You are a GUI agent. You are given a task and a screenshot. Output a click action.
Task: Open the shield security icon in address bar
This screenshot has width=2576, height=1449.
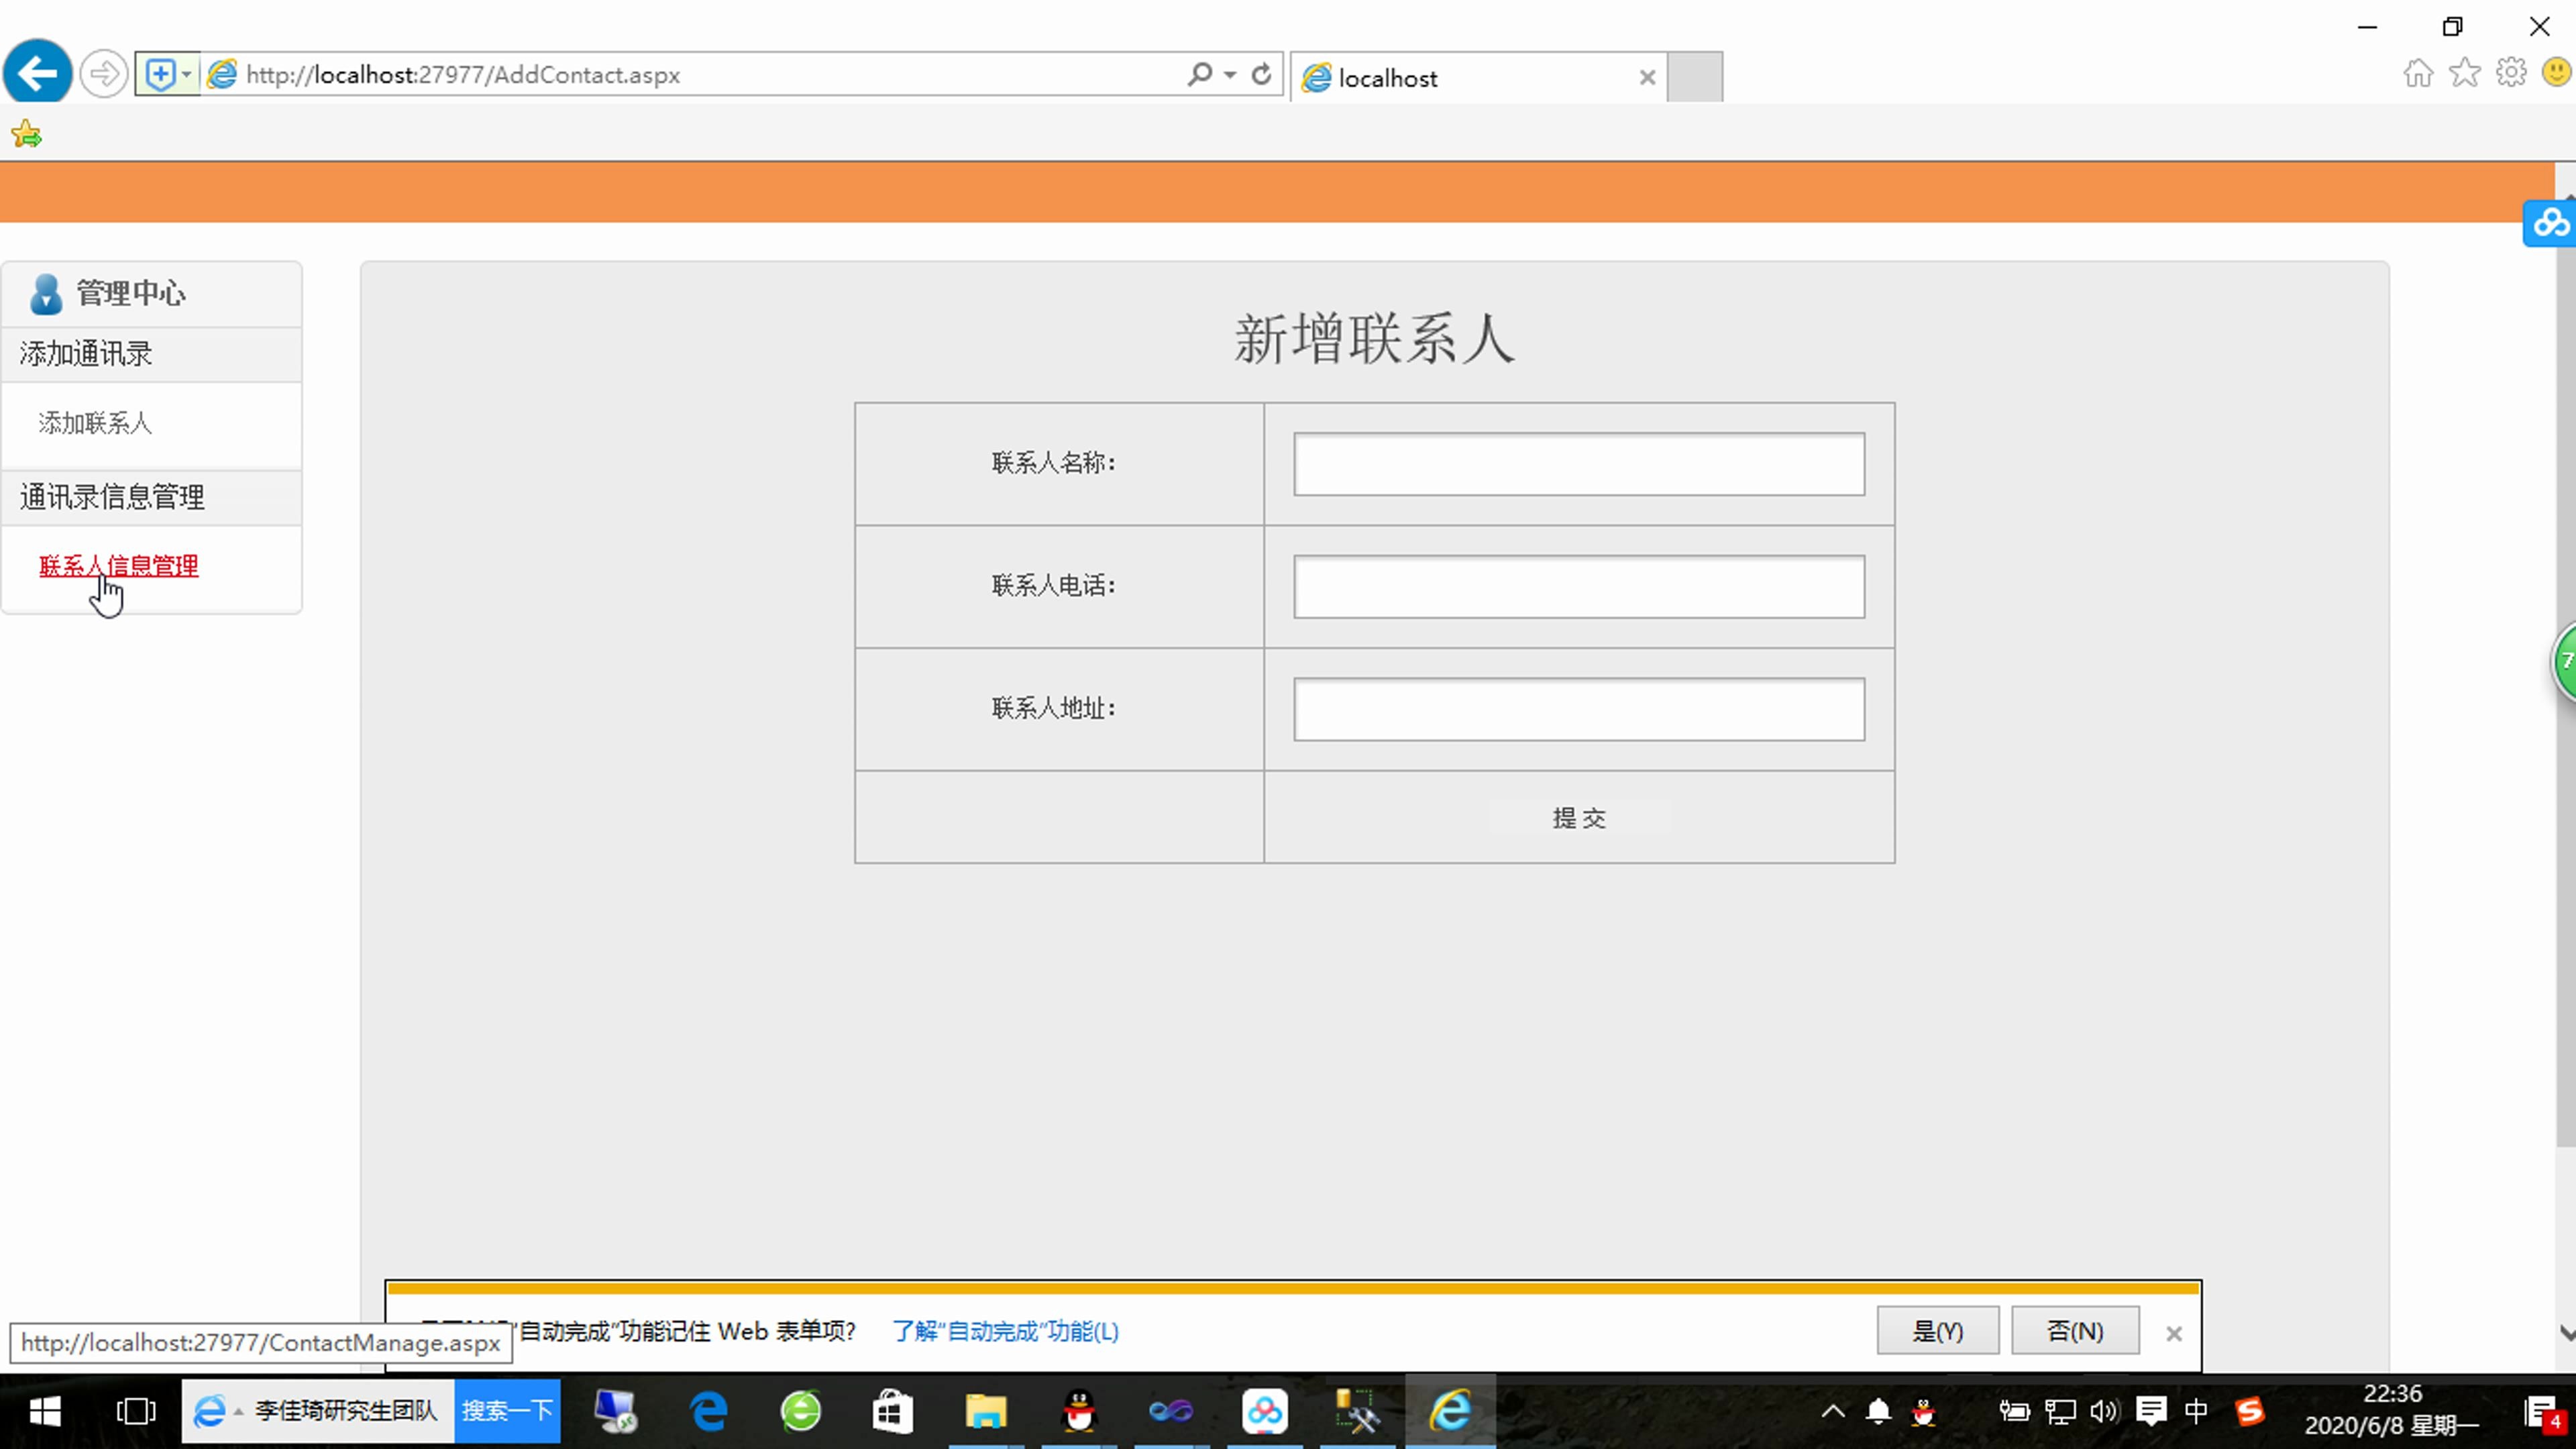point(159,74)
